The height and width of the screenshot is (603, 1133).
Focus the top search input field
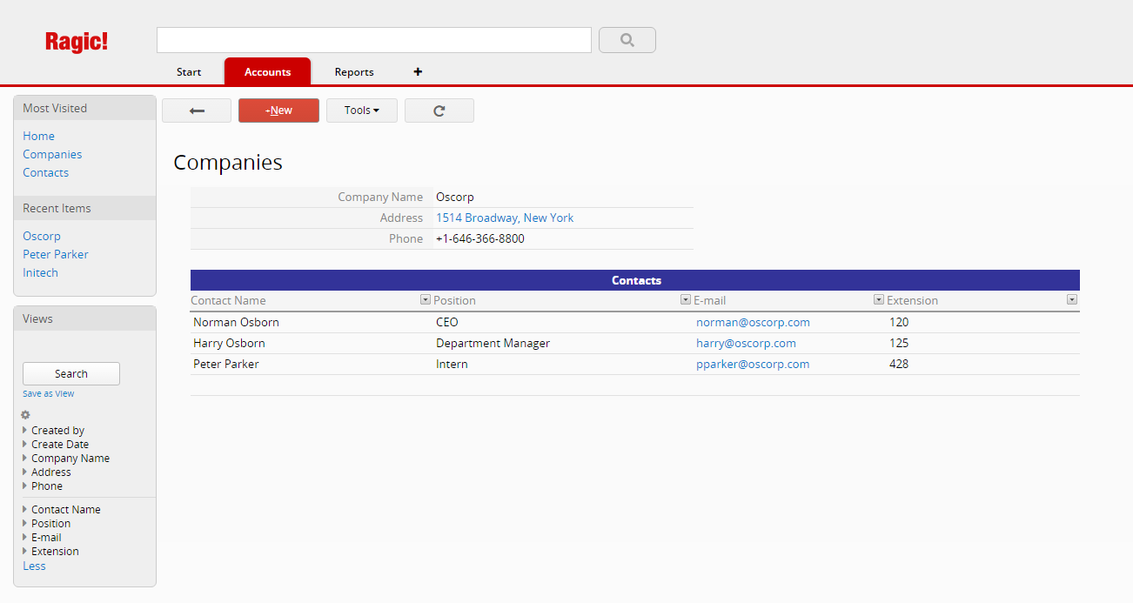(374, 40)
